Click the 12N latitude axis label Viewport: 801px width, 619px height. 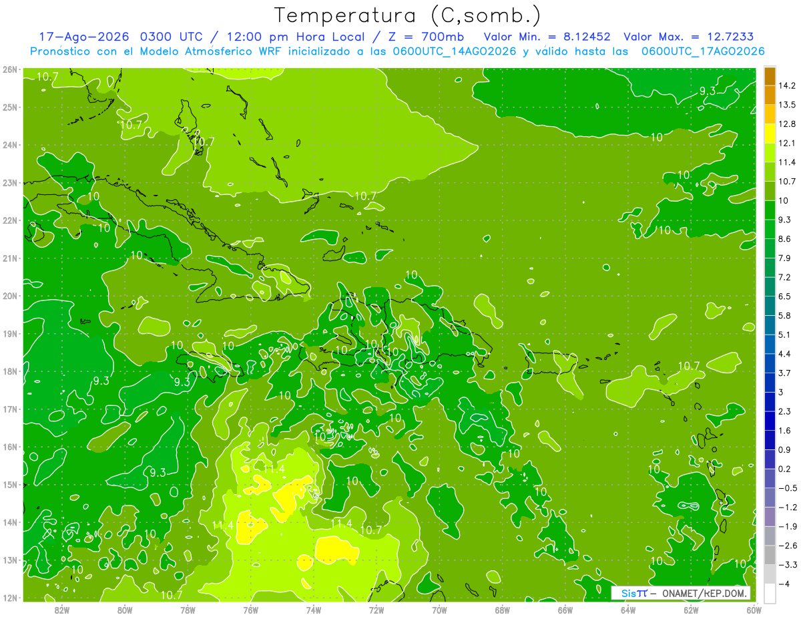pos(9,598)
